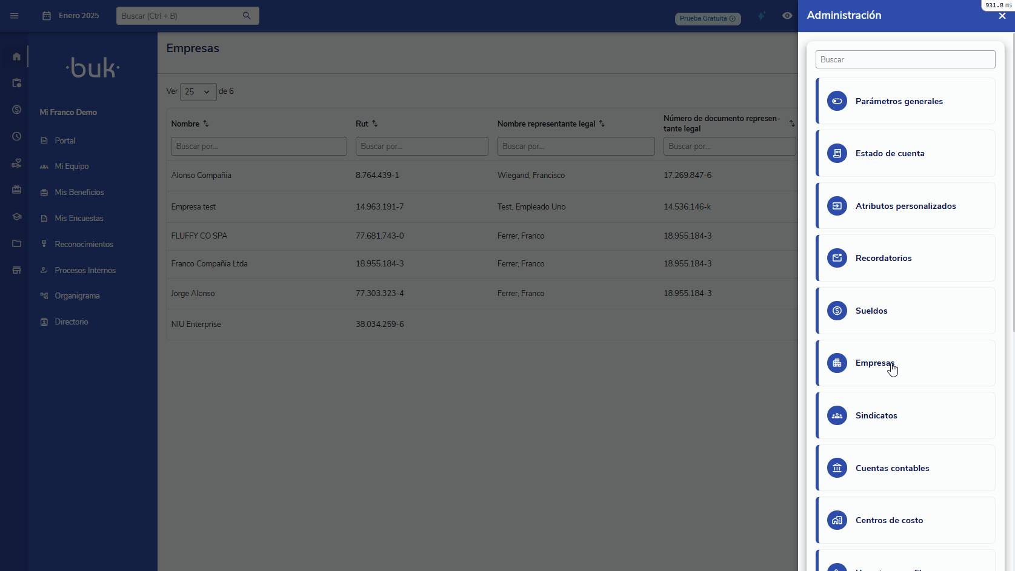Click the hamburger menu icon
The height and width of the screenshot is (571, 1015).
point(15,16)
